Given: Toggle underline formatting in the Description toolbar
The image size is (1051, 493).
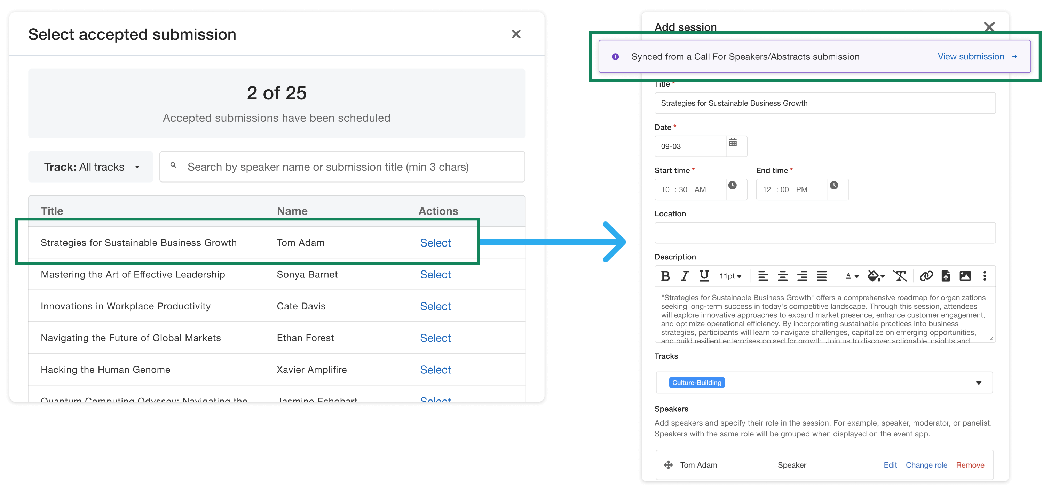Looking at the screenshot, I should [x=704, y=276].
